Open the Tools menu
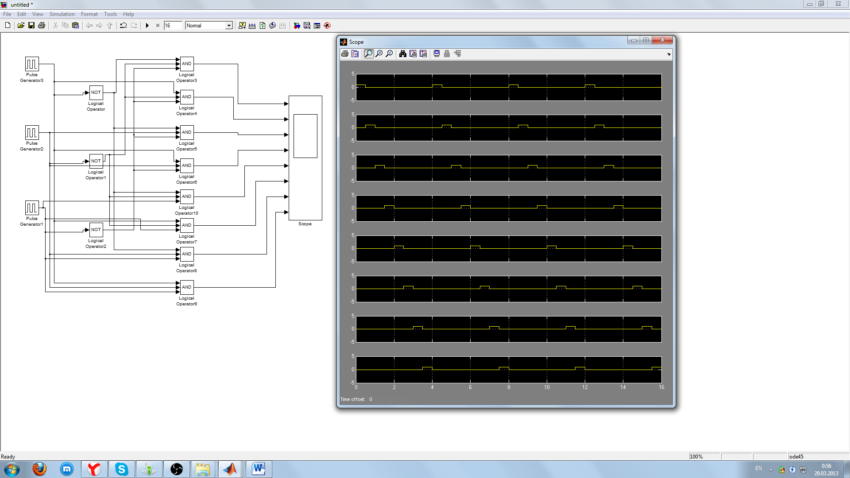This screenshot has width=850, height=478. coord(110,14)
